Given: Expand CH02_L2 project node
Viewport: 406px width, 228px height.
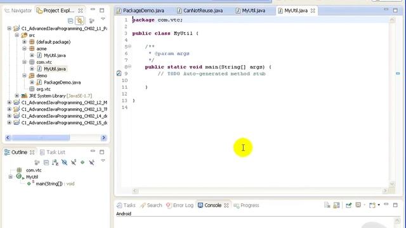Looking at the screenshot, I should tap(10, 103).
